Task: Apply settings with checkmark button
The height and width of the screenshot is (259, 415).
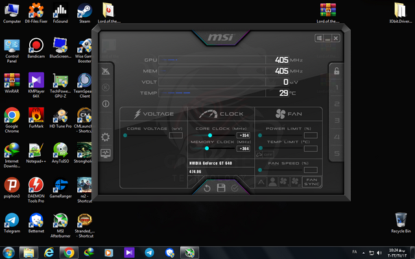Action: (235, 188)
